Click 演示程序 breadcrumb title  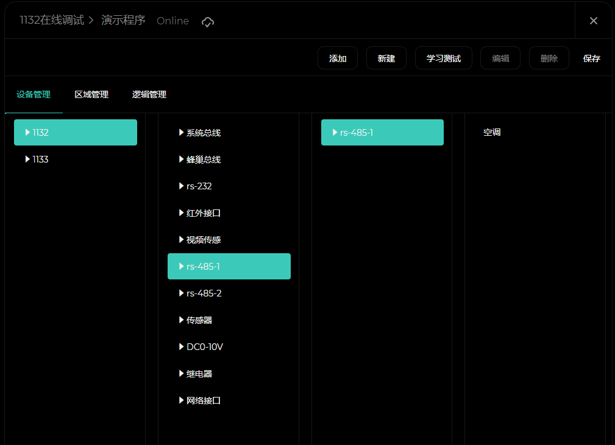(124, 20)
